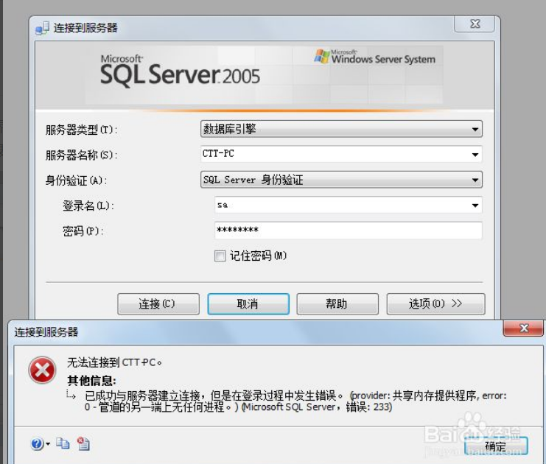The image size is (546, 464).
Task: Click the 服务器类型(T) label
Action: coord(81,130)
